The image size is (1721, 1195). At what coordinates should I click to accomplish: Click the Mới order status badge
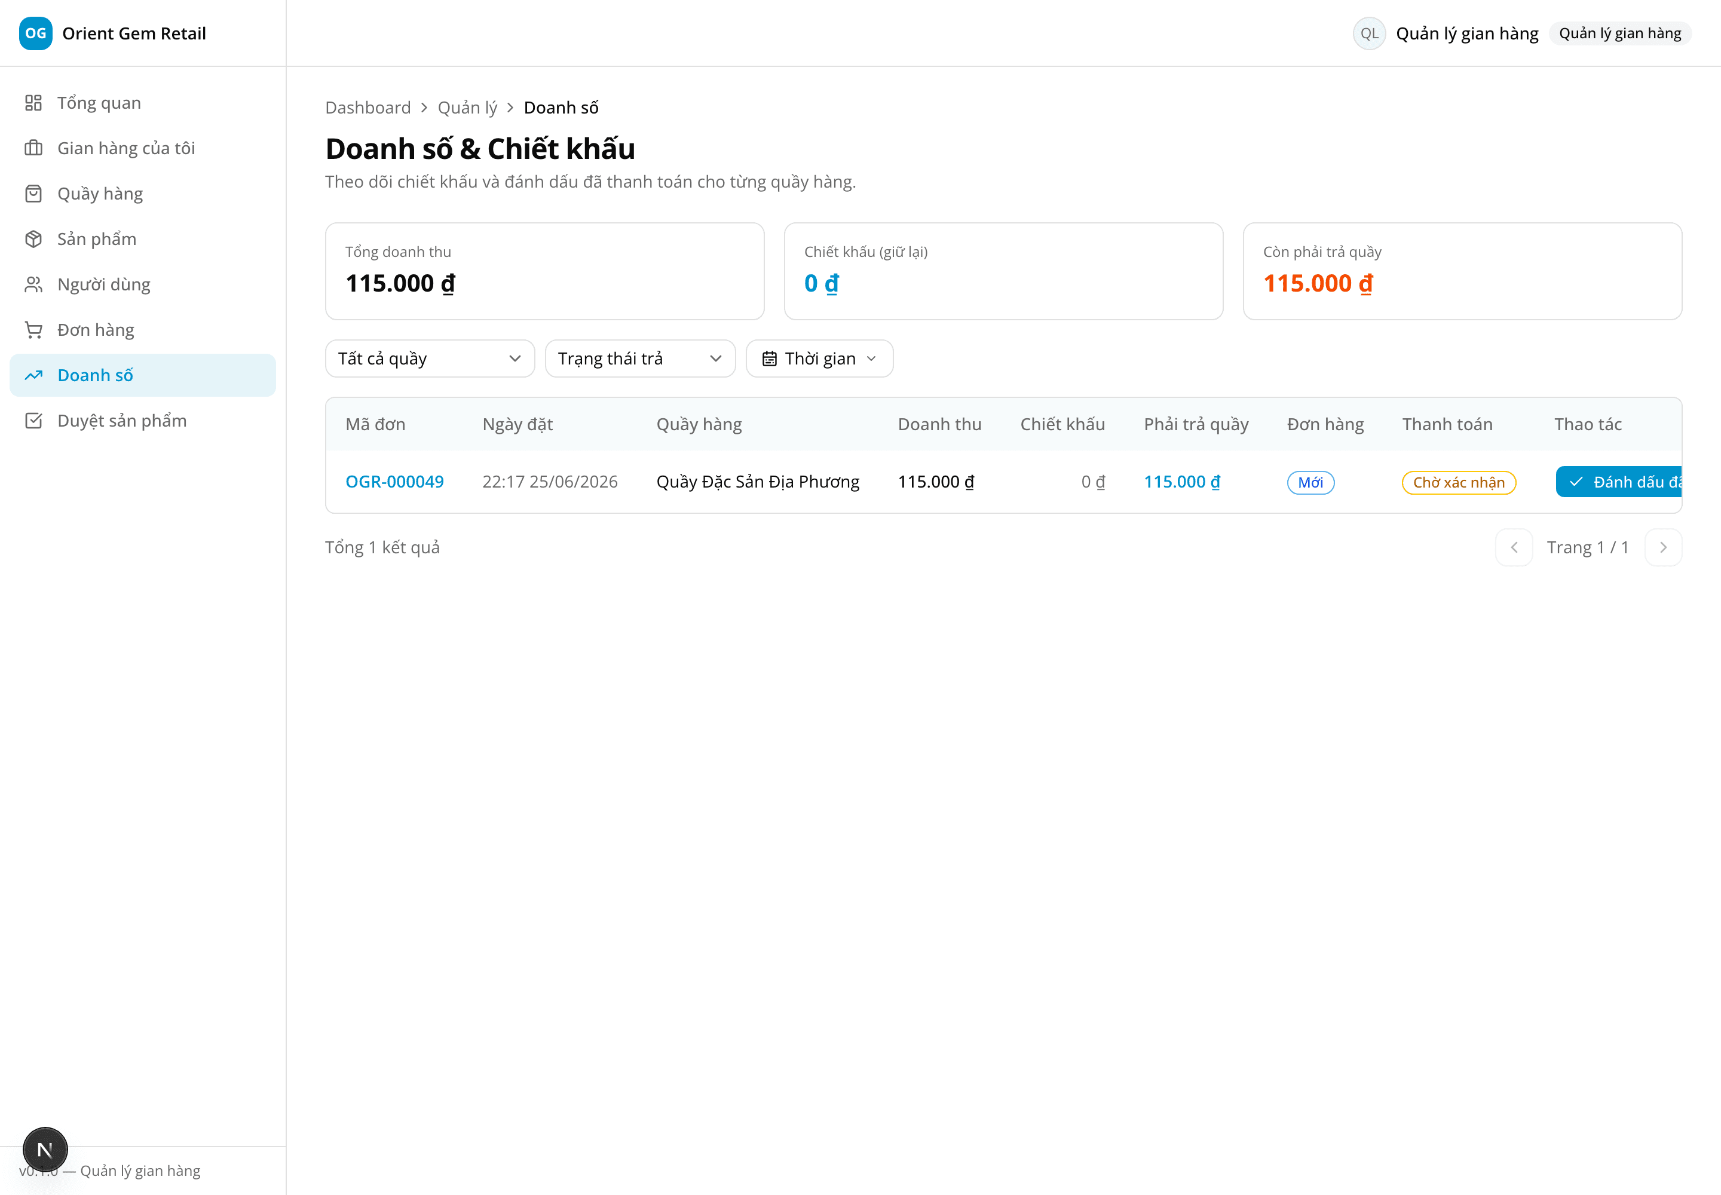click(x=1310, y=482)
